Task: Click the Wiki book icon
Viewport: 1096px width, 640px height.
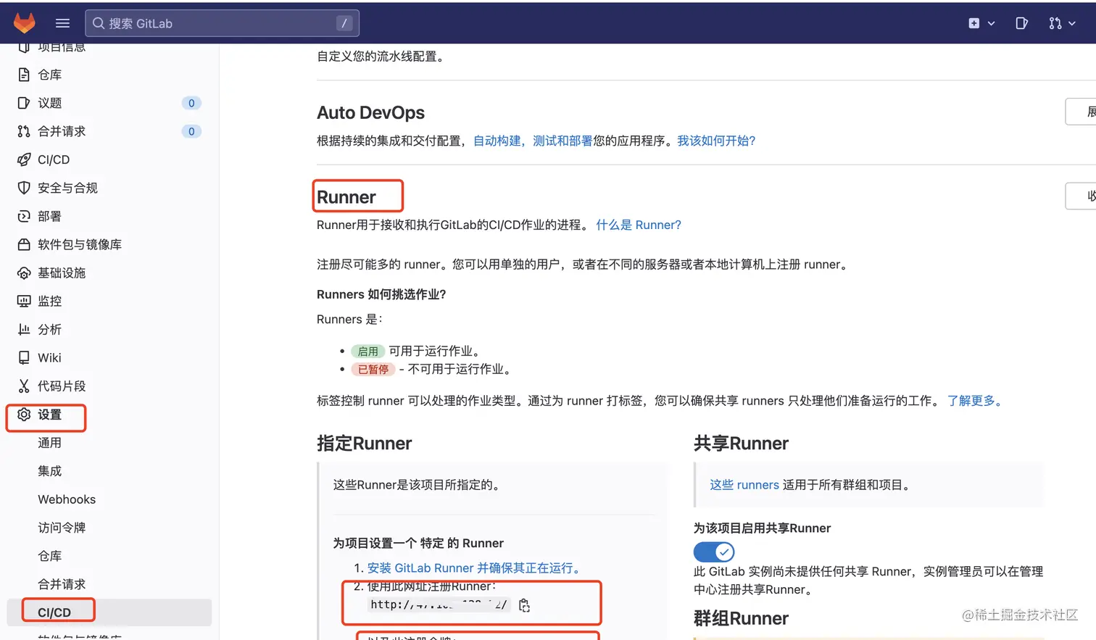Action: click(x=24, y=357)
